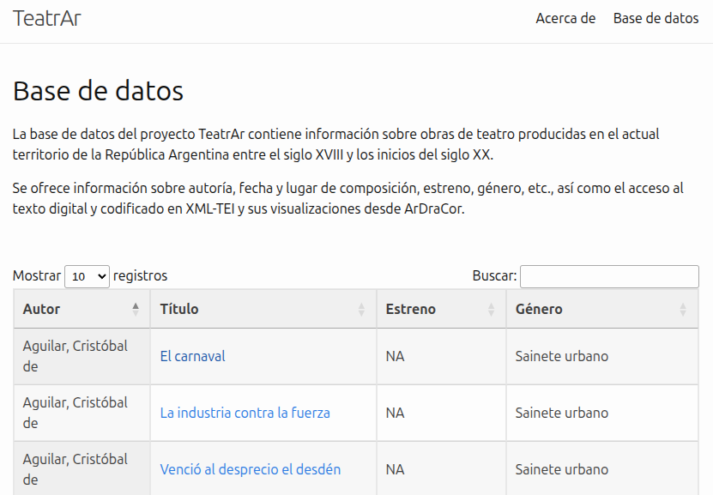
Task: Select the NA Estreno cell for La industria
Action: pos(441,413)
